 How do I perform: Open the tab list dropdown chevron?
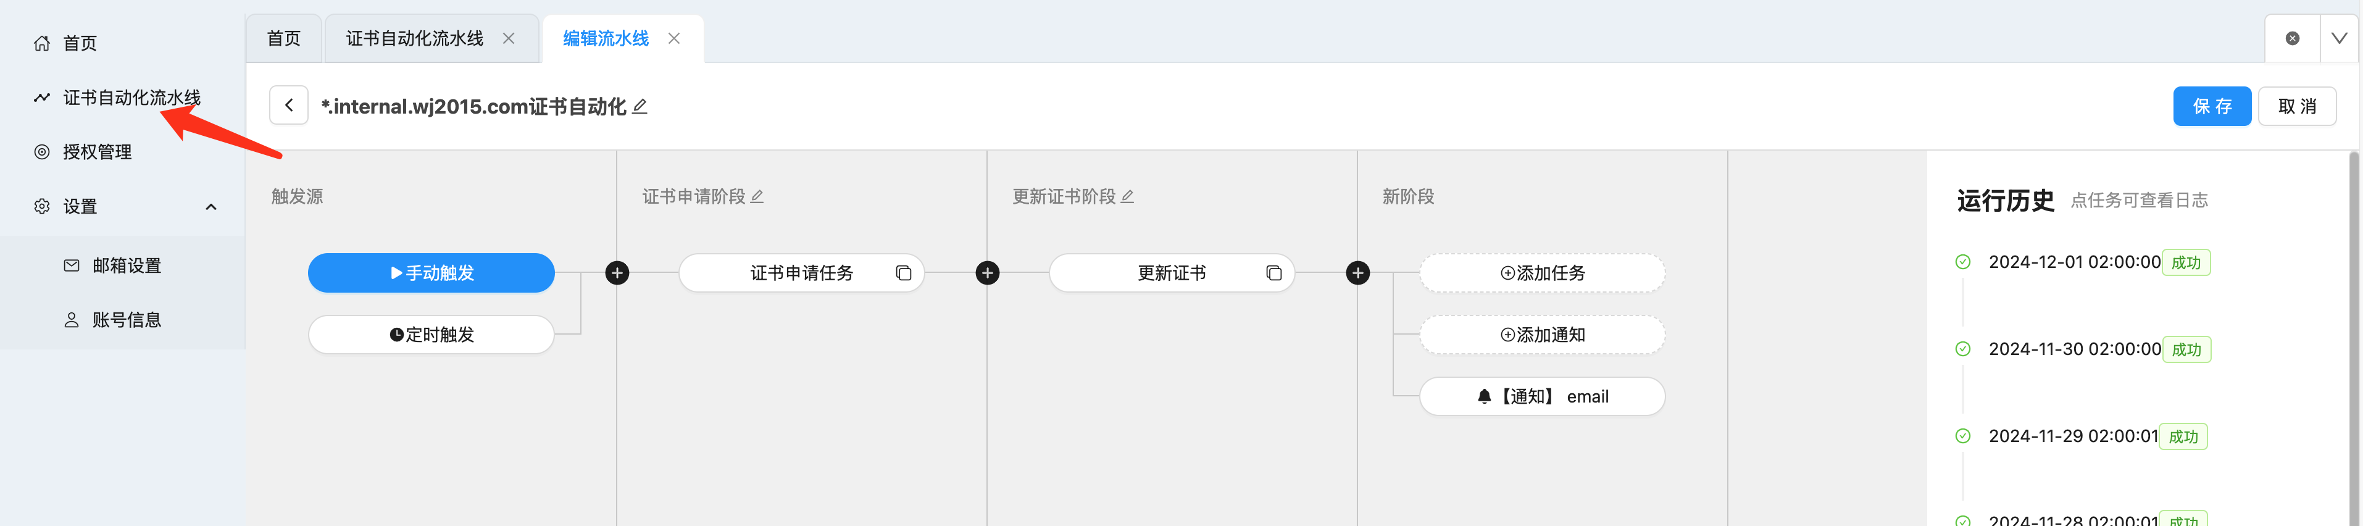pyautogui.click(x=2338, y=38)
